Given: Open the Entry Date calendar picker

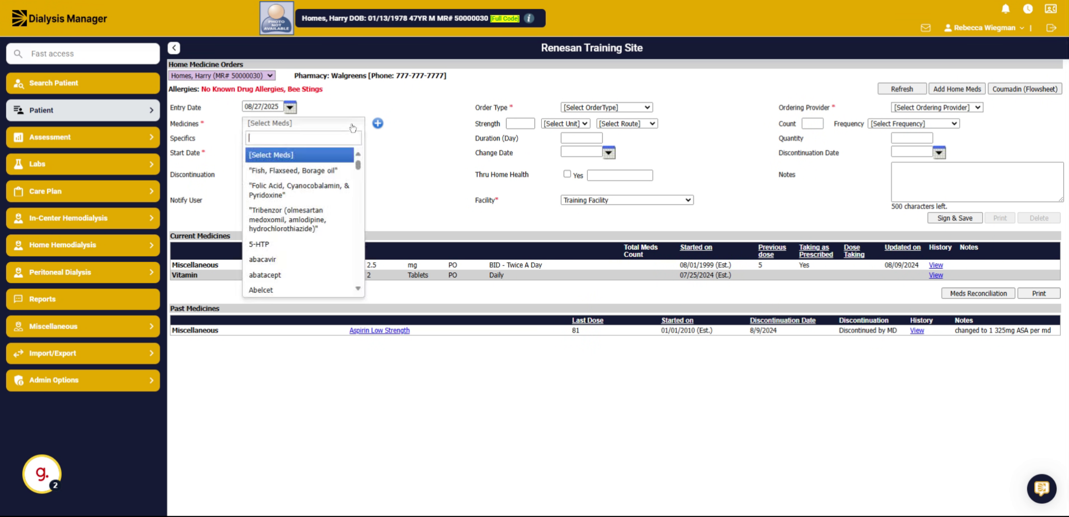Looking at the screenshot, I should 290,107.
